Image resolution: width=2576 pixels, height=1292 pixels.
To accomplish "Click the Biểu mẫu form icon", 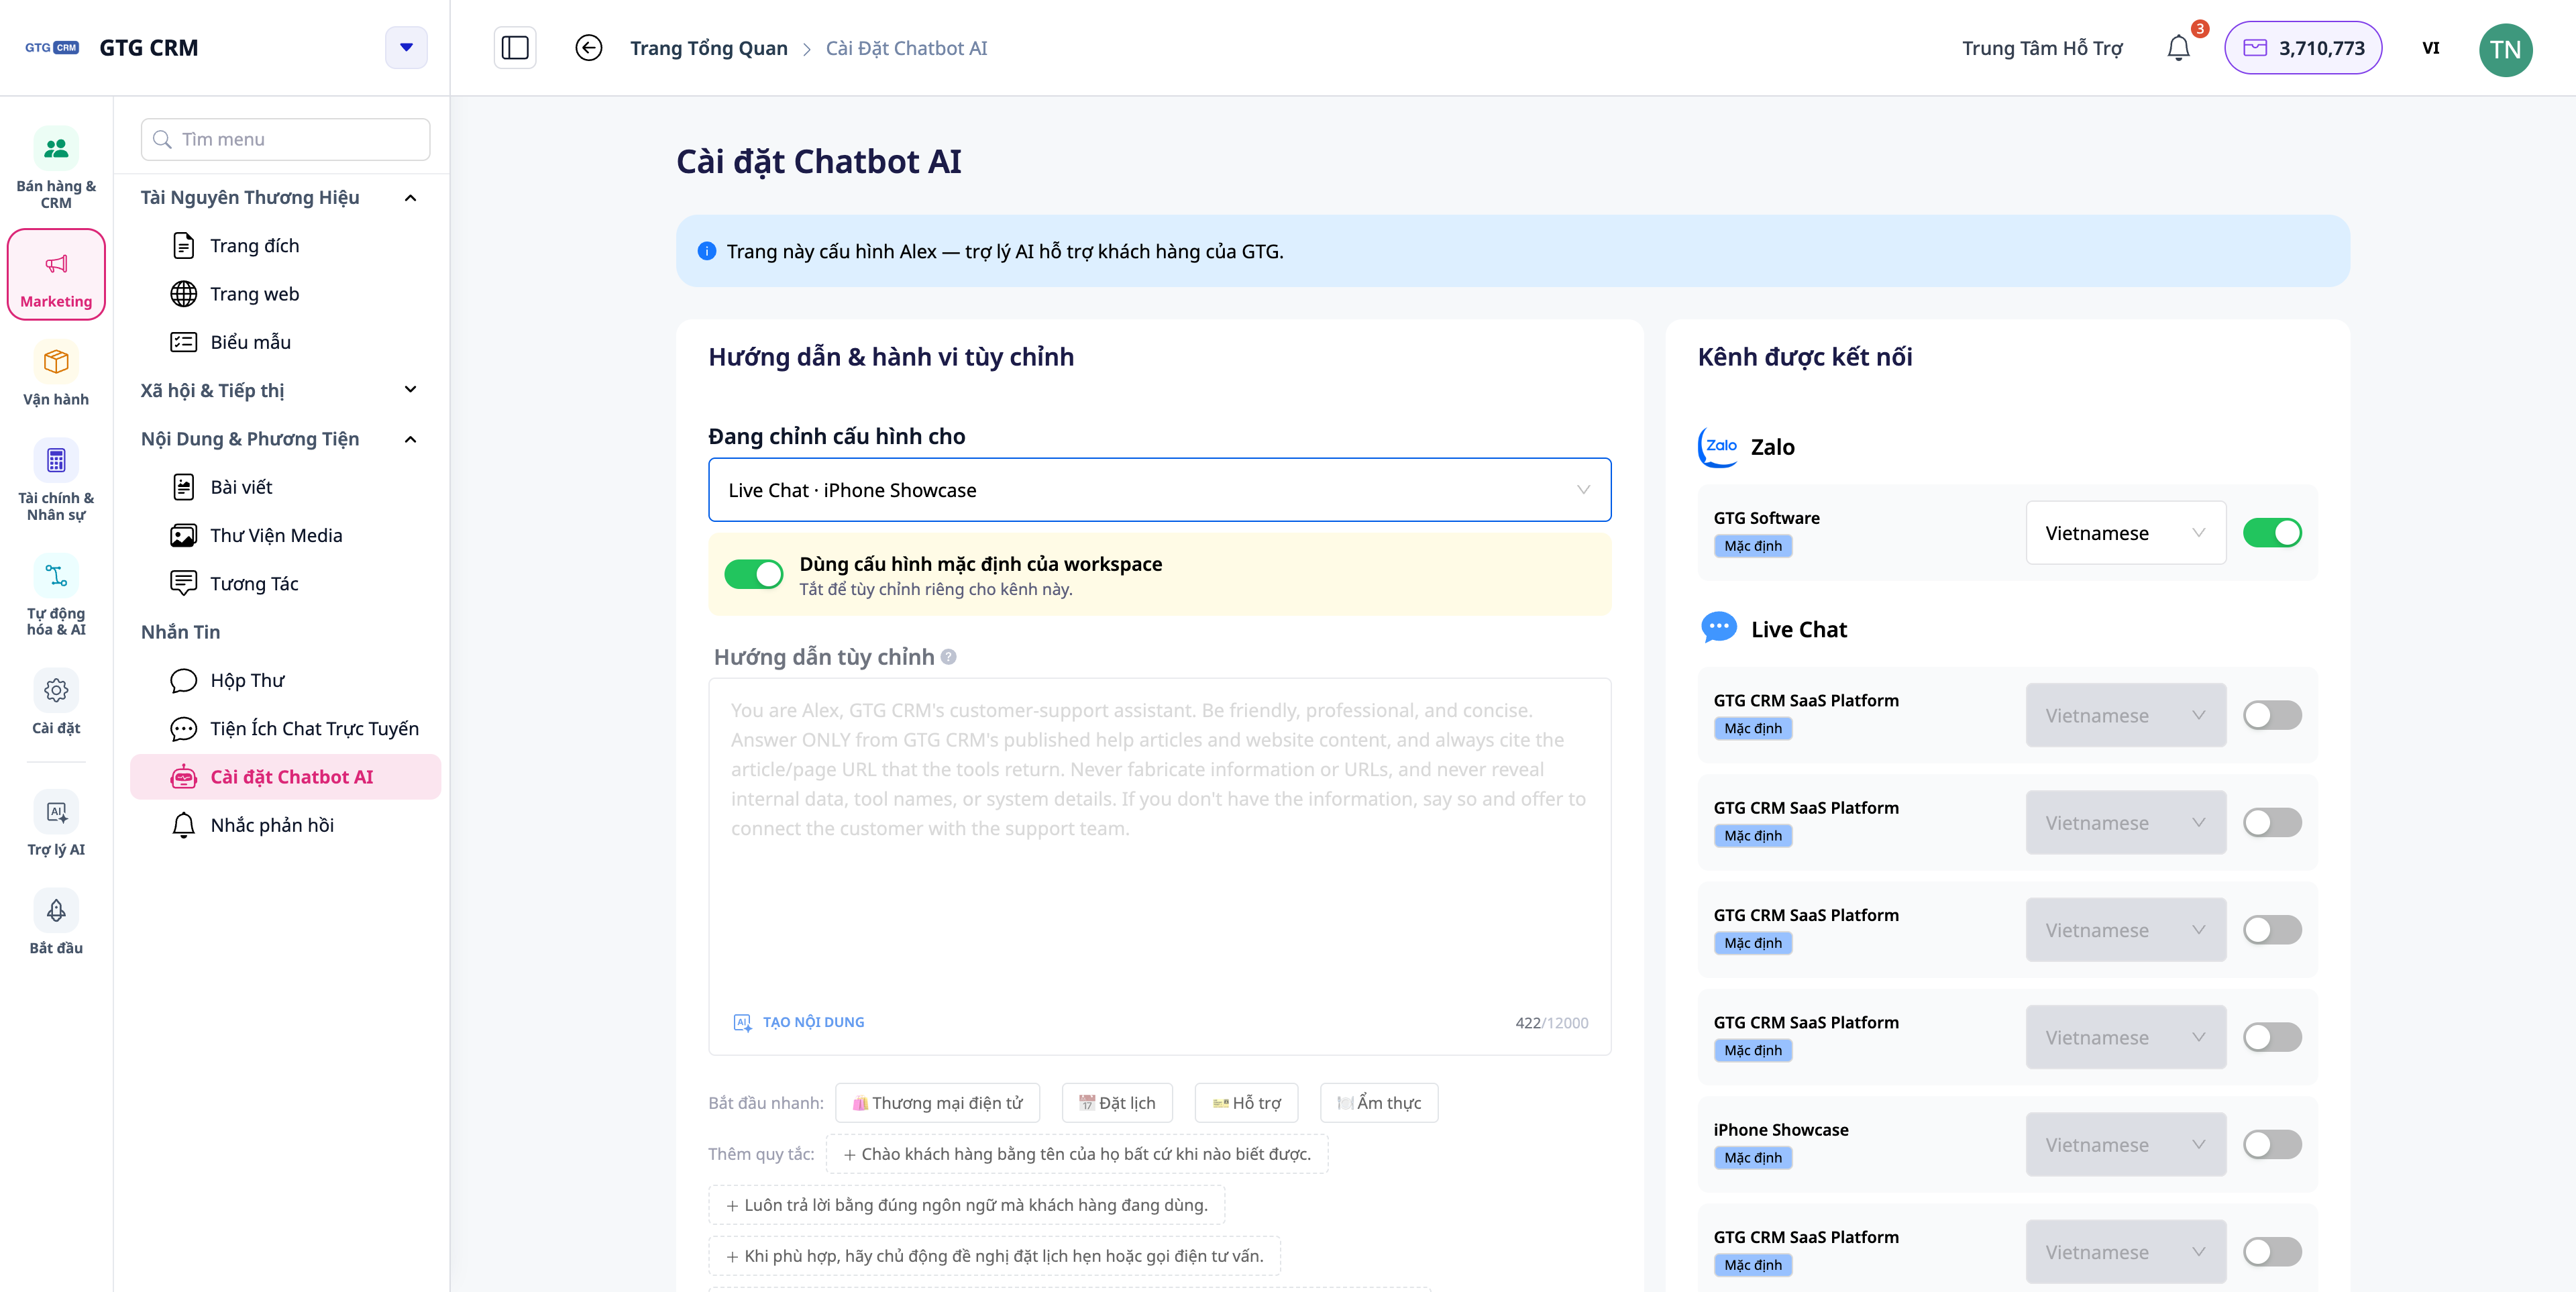I will pos(183,342).
